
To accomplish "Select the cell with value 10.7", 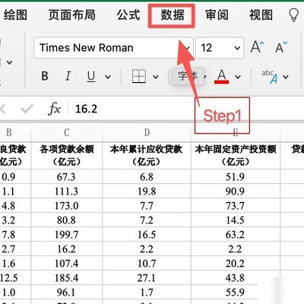I will 147,263.
